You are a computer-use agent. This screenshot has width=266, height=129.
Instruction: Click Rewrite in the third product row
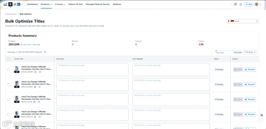pyautogui.click(x=250, y=99)
